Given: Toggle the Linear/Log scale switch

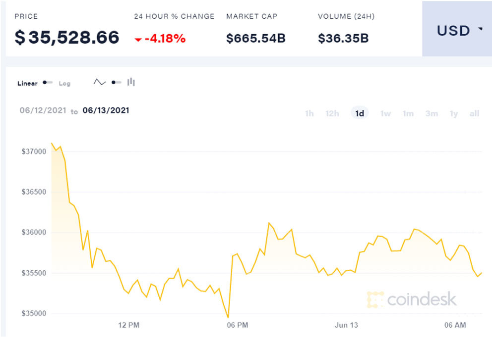Looking at the screenshot, I should [x=48, y=83].
